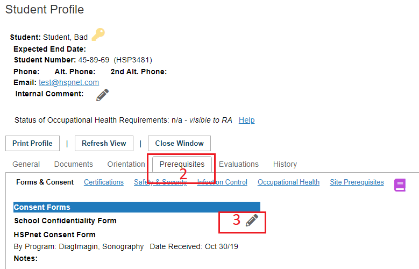The height and width of the screenshot is (269, 419).
Task: Click the Refresh View button
Action: 104,143
